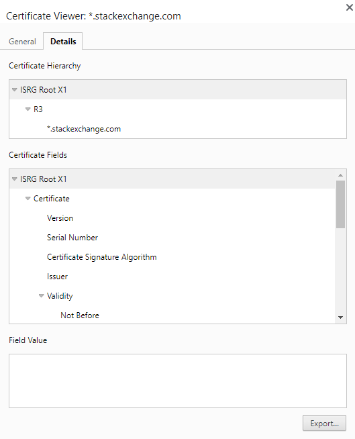Click inside the Field Value box
The image size is (355, 439).
click(178, 381)
